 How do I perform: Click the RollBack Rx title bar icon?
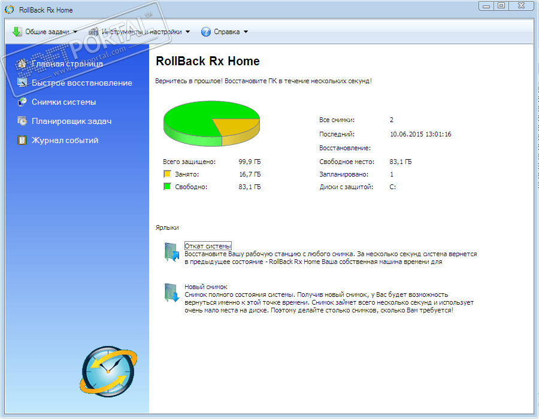[x=10, y=10]
